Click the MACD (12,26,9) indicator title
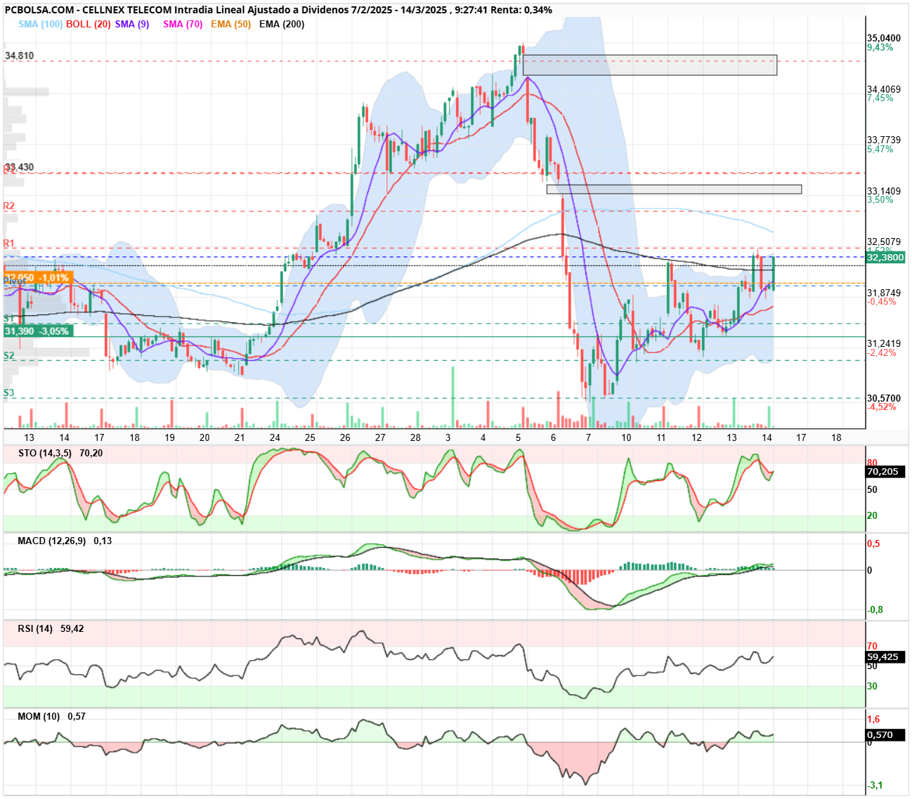The image size is (912, 799). [x=51, y=541]
